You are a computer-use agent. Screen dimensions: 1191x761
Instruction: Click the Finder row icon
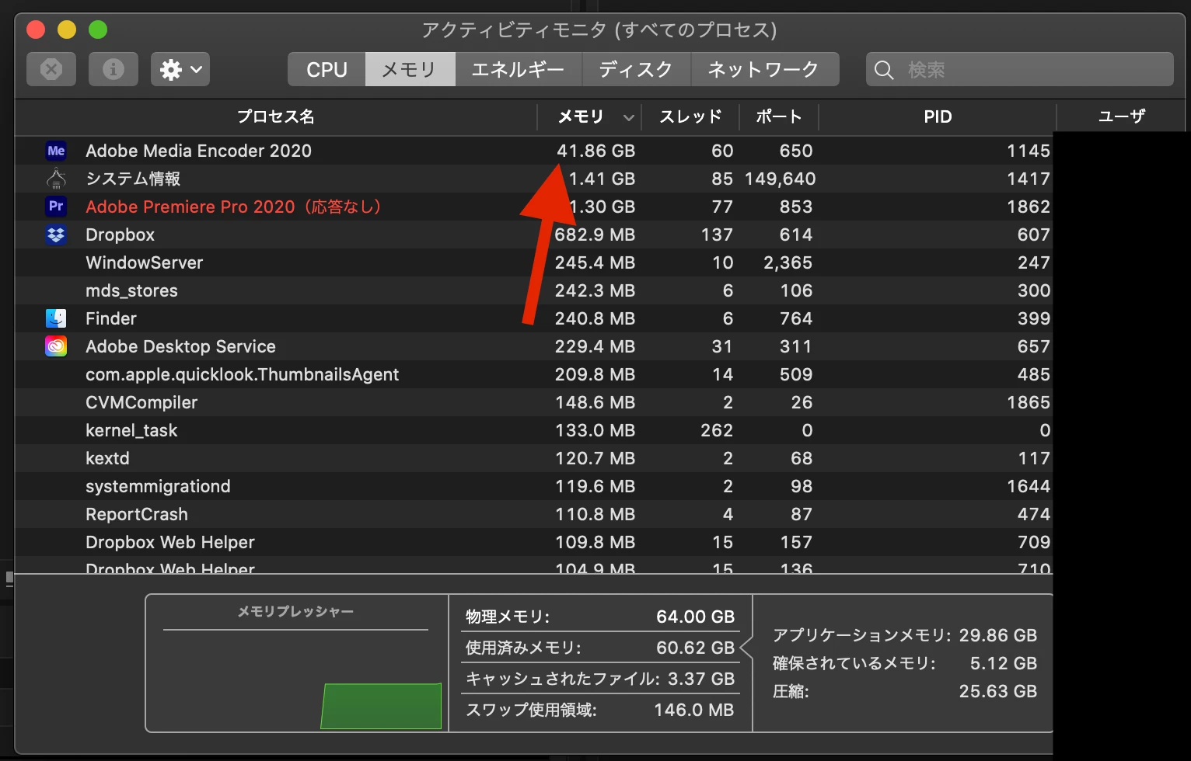[56, 318]
